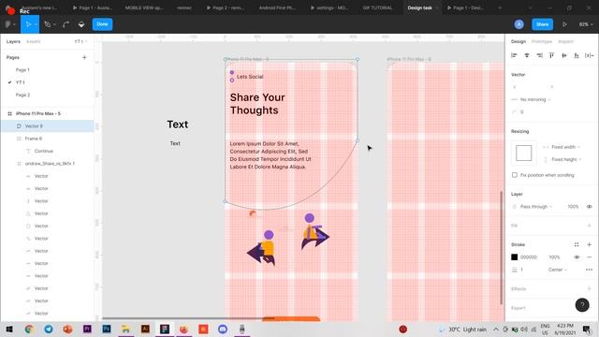599x337 pixels.
Task: Enable Fix position when scrolling checkbox
Action: [x=515, y=175]
